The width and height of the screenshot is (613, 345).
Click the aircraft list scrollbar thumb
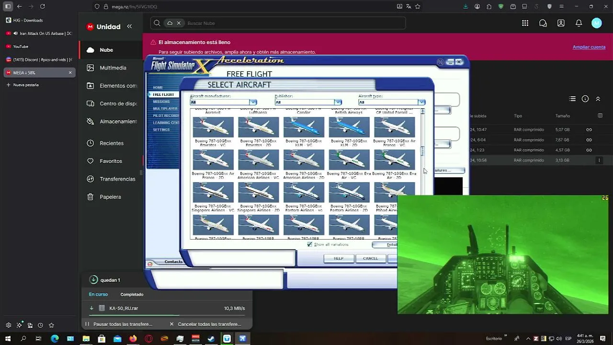click(422, 151)
